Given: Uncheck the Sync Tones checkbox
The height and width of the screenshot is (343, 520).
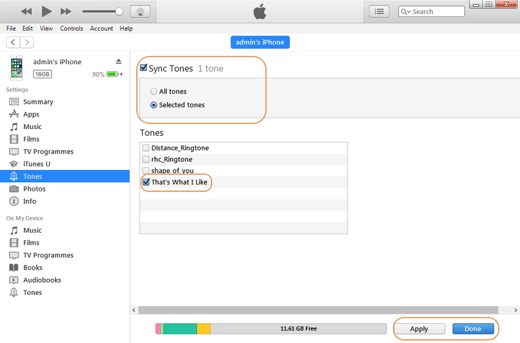Looking at the screenshot, I should pos(144,68).
